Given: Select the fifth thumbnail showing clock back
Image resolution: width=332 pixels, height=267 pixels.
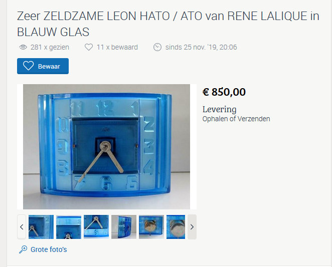Looking at the screenshot, I should [x=151, y=227].
